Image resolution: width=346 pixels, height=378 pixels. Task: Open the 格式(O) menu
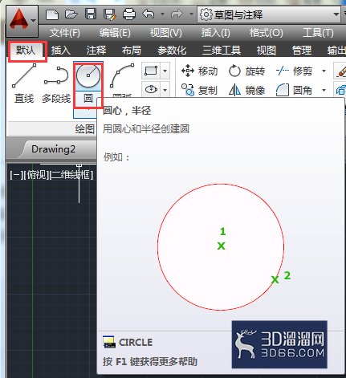[266, 33]
